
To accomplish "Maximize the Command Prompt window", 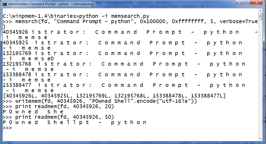I will click(247, 3).
